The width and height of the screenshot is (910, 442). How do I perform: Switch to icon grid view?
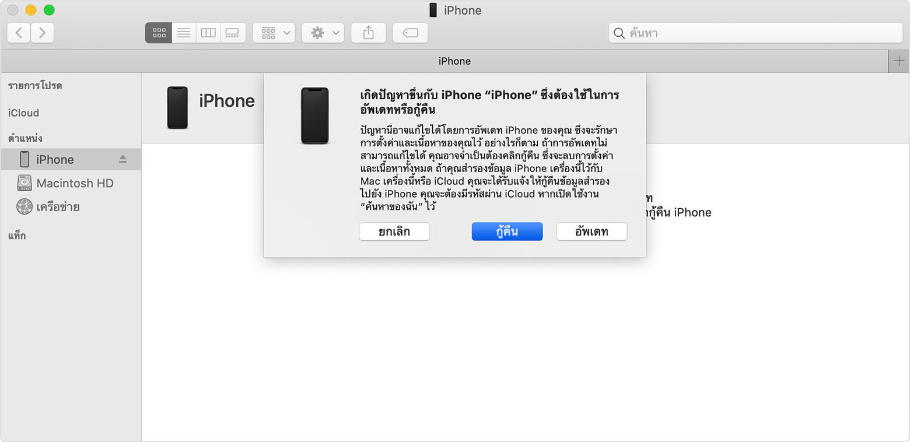click(x=159, y=33)
